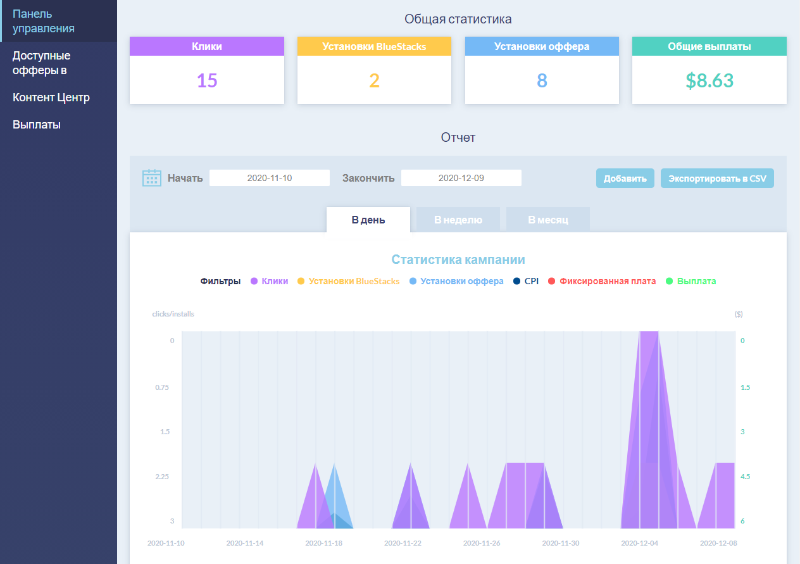Click the Закончить label
The width and height of the screenshot is (800, 564).
point(368,179)
